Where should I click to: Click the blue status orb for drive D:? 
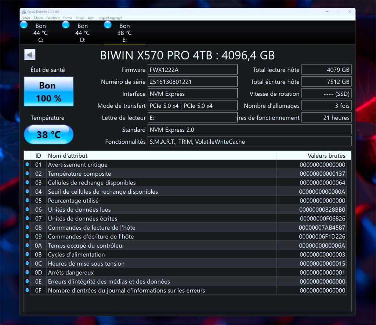click(x=66, y=25)
